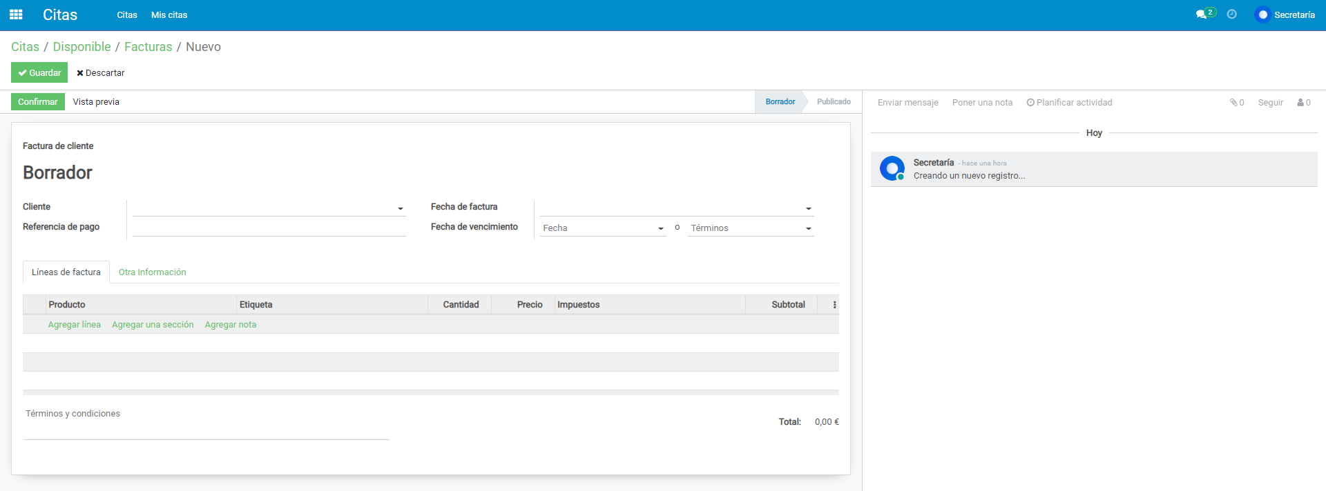The height and width of the screenshot is (491, 1326).
Task: Click the followers person icon counter
Action: pos(1304,103)
